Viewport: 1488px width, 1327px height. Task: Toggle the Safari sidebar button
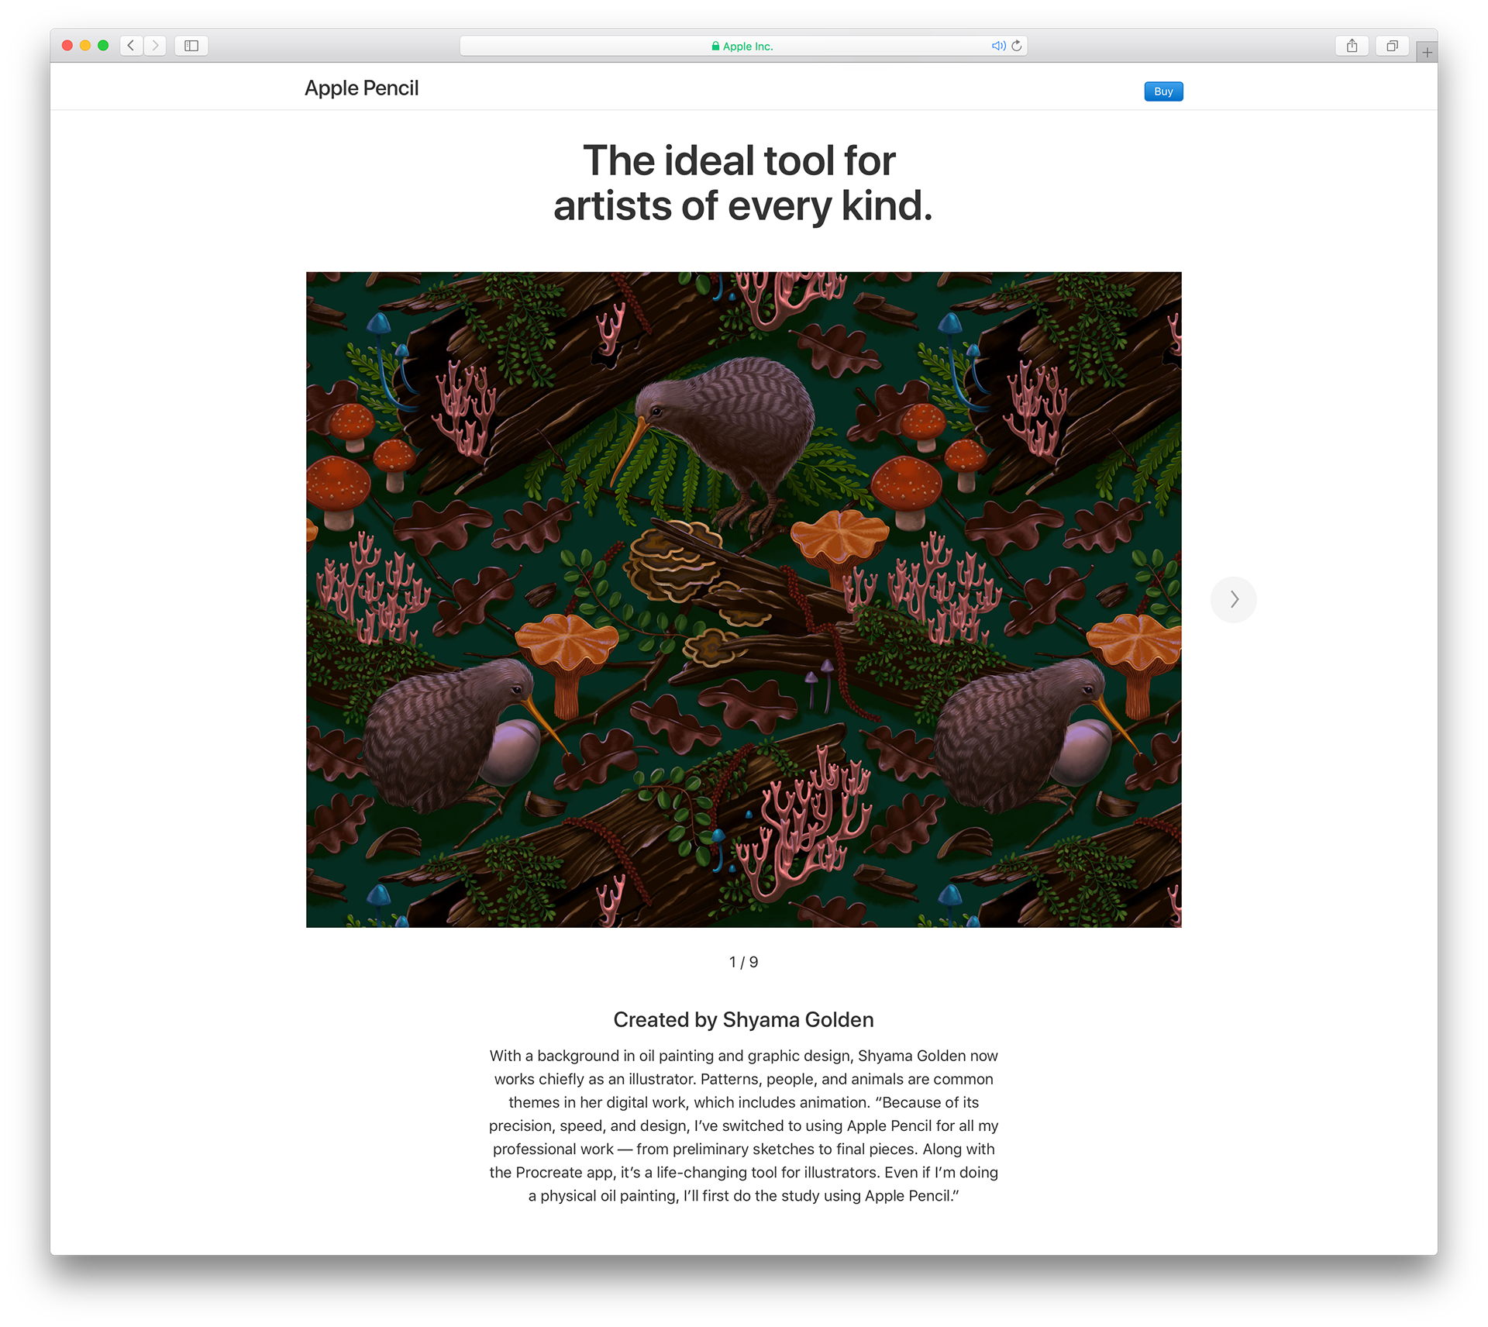point(191,46)
